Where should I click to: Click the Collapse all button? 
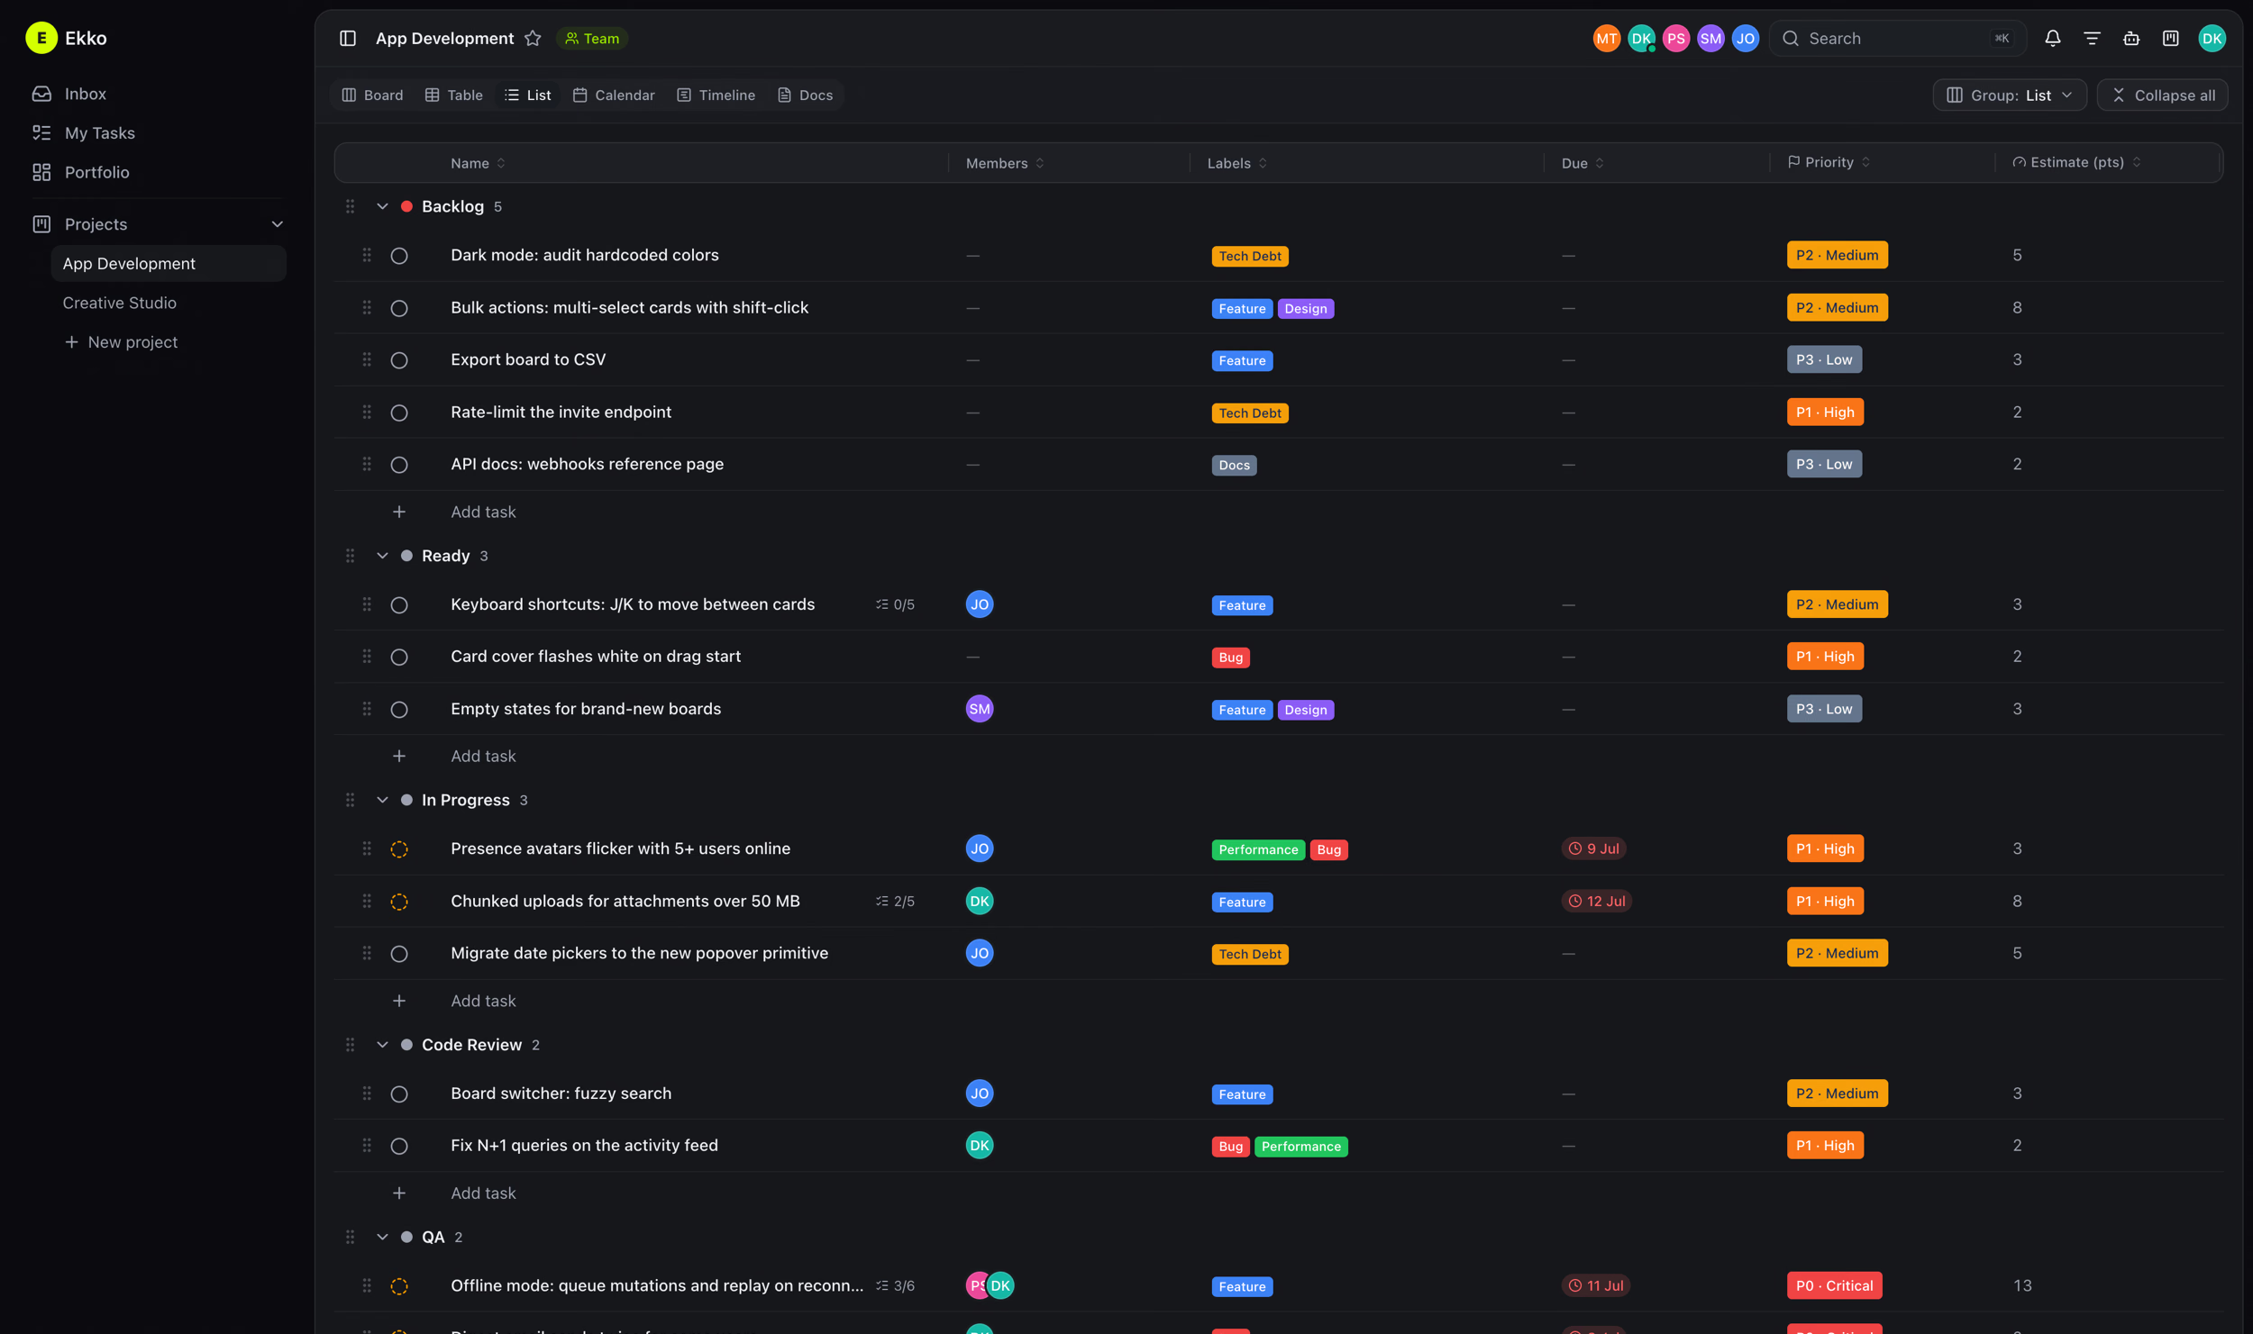(2162, 95)
